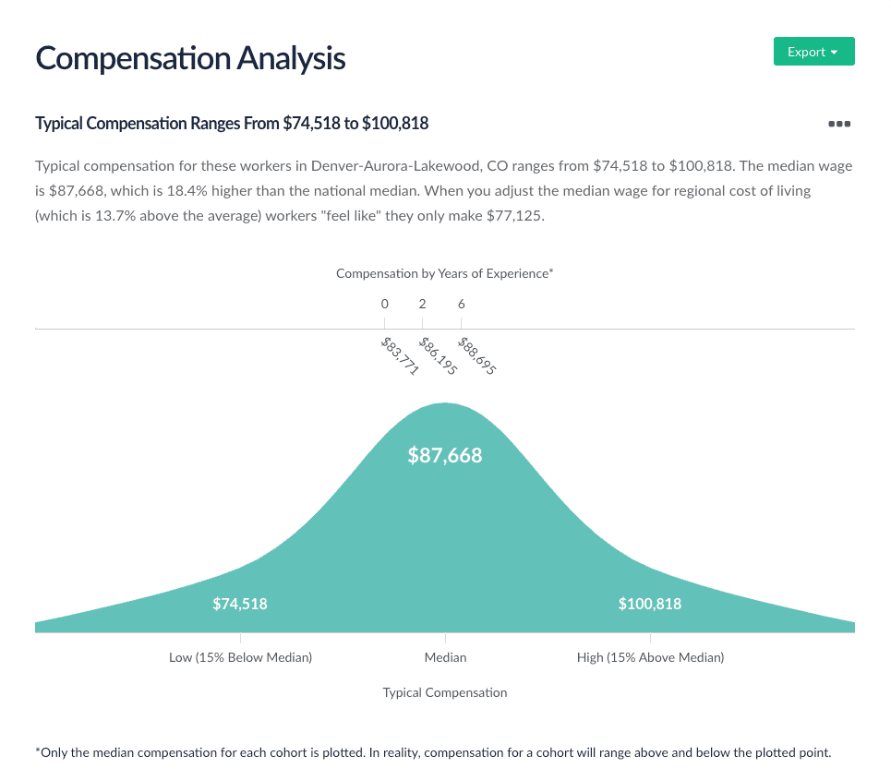Select the $87,668 median label

pos(445,455)
